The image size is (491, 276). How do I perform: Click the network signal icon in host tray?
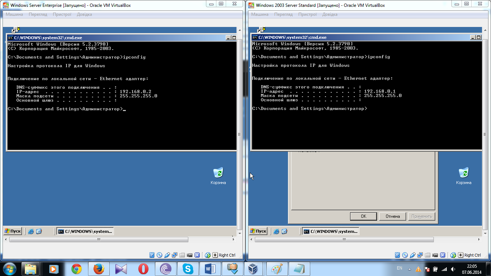tap(444, 269)
